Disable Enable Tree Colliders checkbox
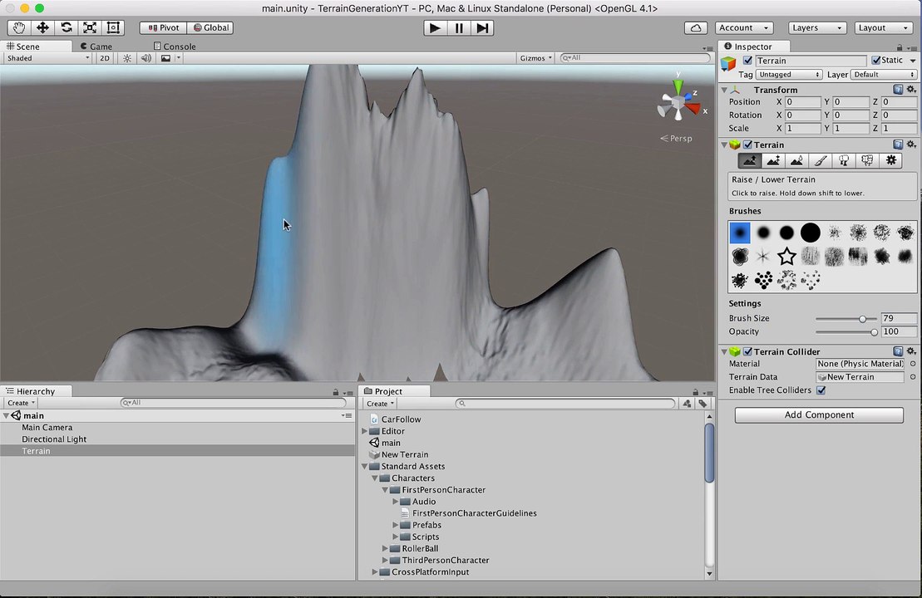The height and width of the screenshot is (598, 922). (821, 390)
